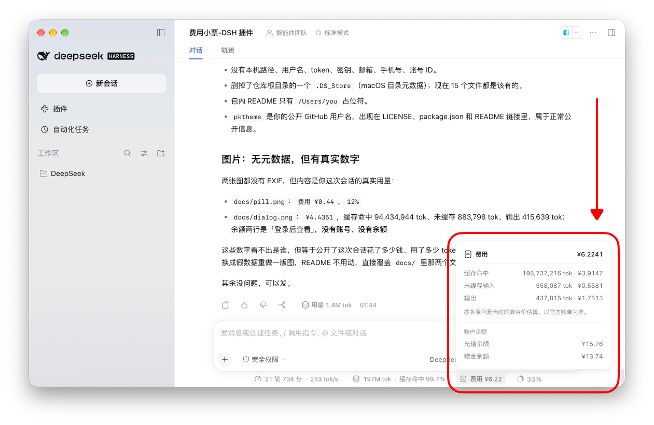Search the workspace with magnifier icon
This screenshot has width=654, height=425.
coord(128,153)
